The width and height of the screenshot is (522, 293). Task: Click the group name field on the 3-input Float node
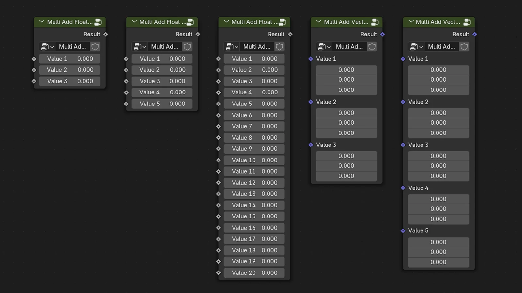coord(72,47)
